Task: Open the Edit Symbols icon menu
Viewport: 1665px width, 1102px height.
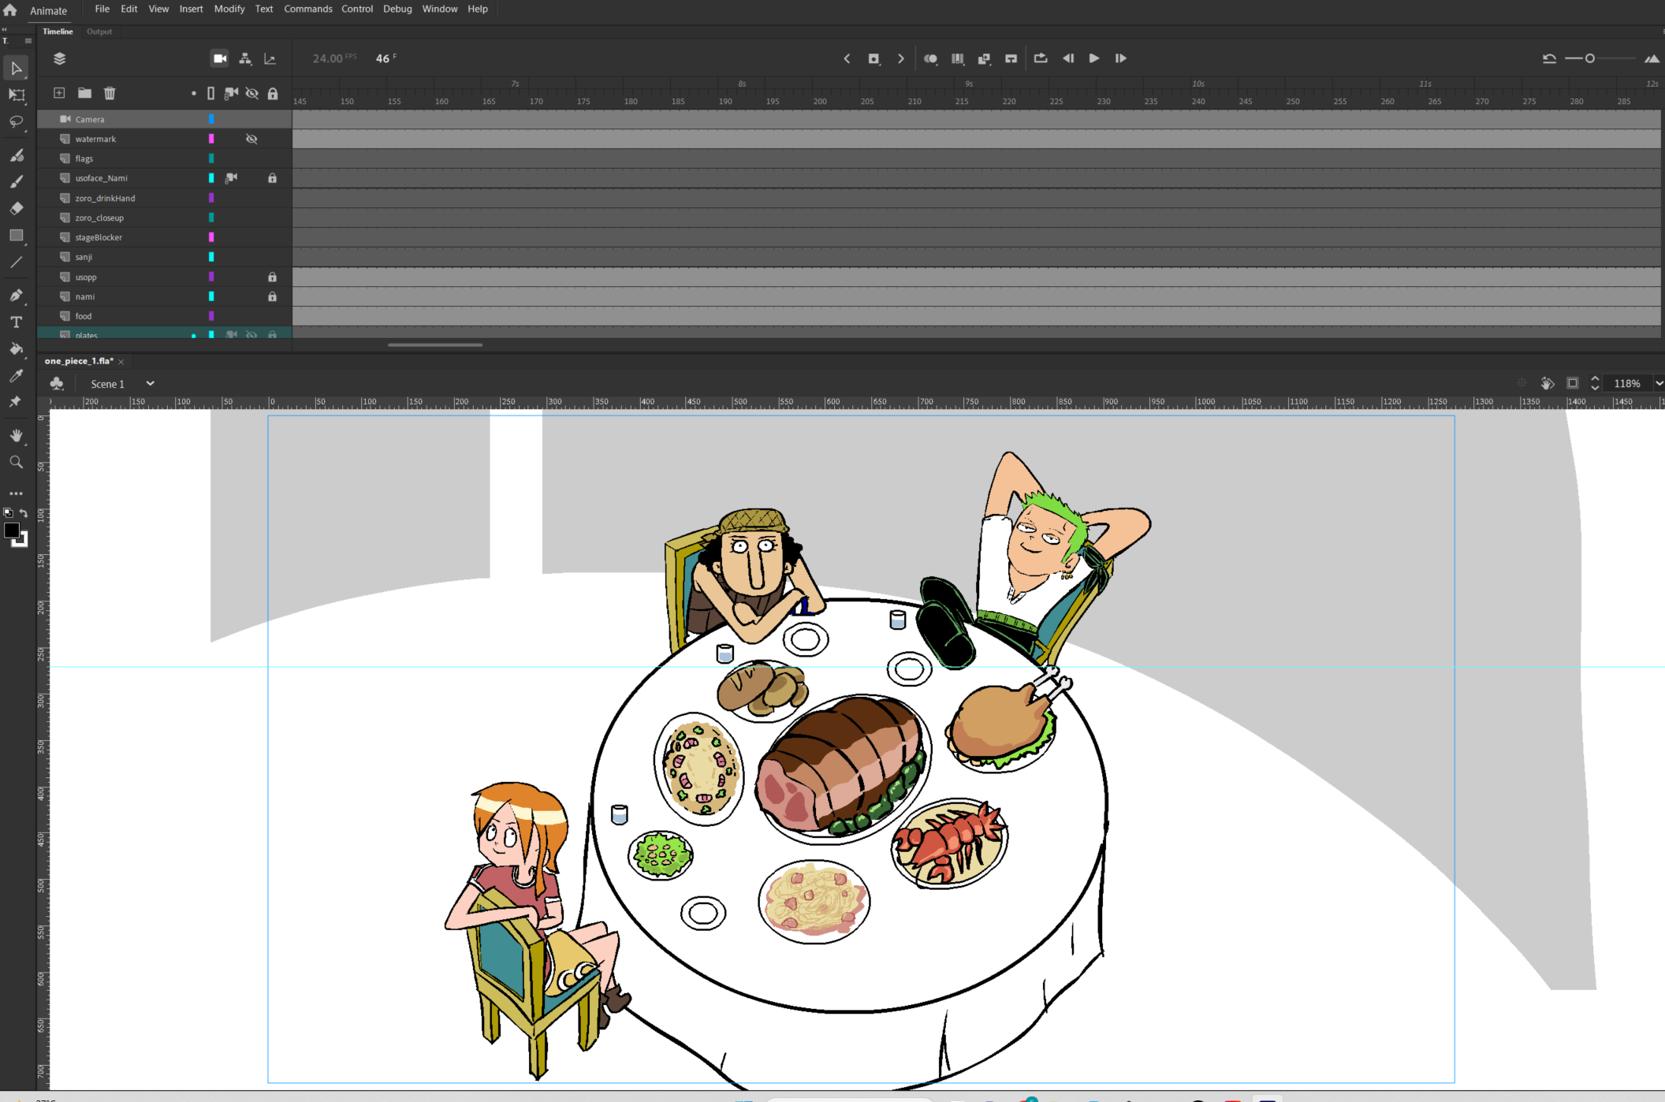Action: (x=57, y=384)
